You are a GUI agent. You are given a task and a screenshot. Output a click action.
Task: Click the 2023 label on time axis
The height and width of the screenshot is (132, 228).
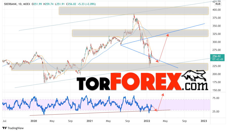(x=204, y=121)
